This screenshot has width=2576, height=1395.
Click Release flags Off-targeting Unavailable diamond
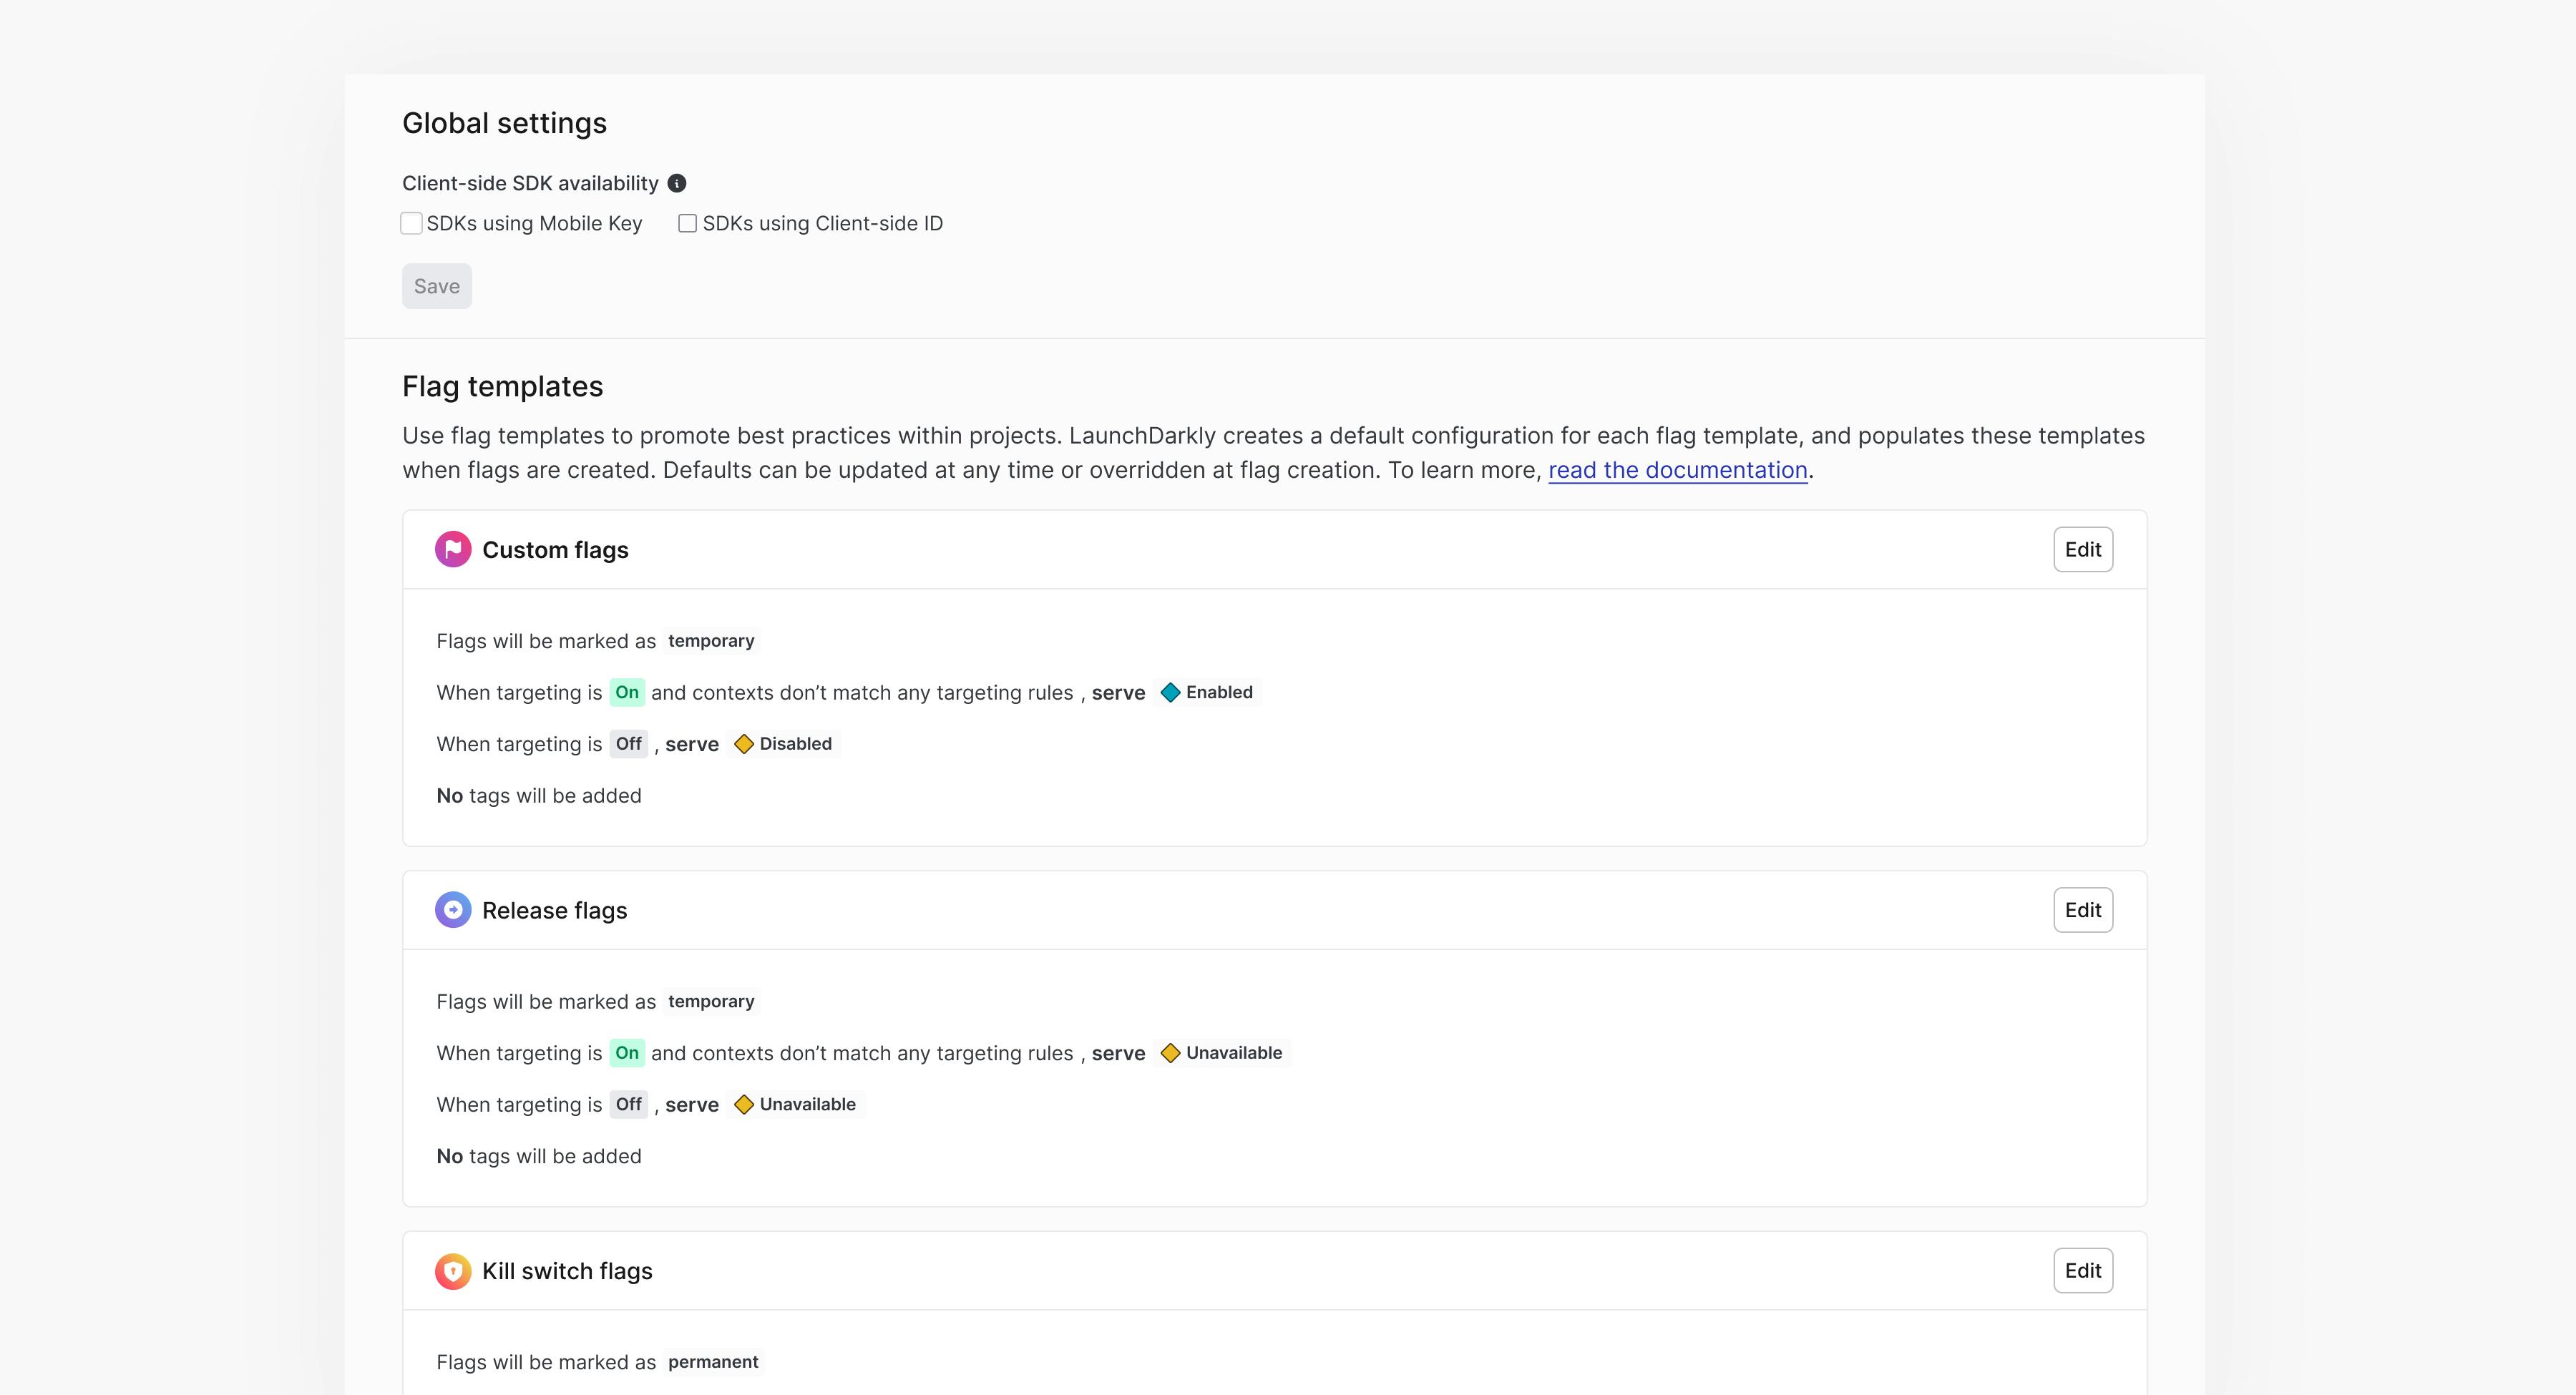pyautogui.click(x=744, y=1105)
